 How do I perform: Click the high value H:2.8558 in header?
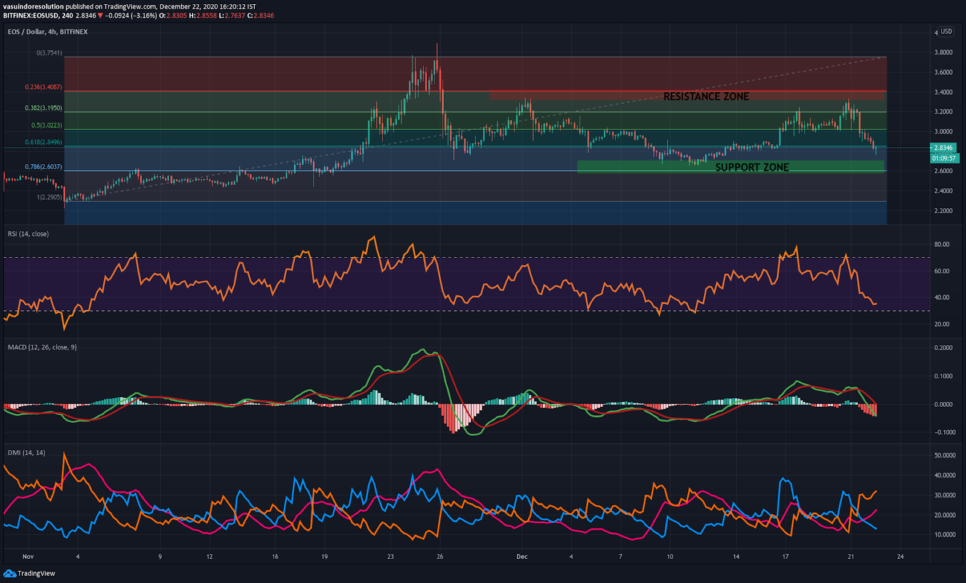203,16
